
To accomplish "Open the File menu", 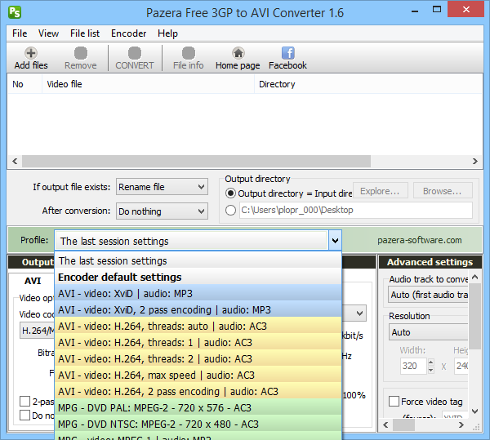I will pos(20,33).
